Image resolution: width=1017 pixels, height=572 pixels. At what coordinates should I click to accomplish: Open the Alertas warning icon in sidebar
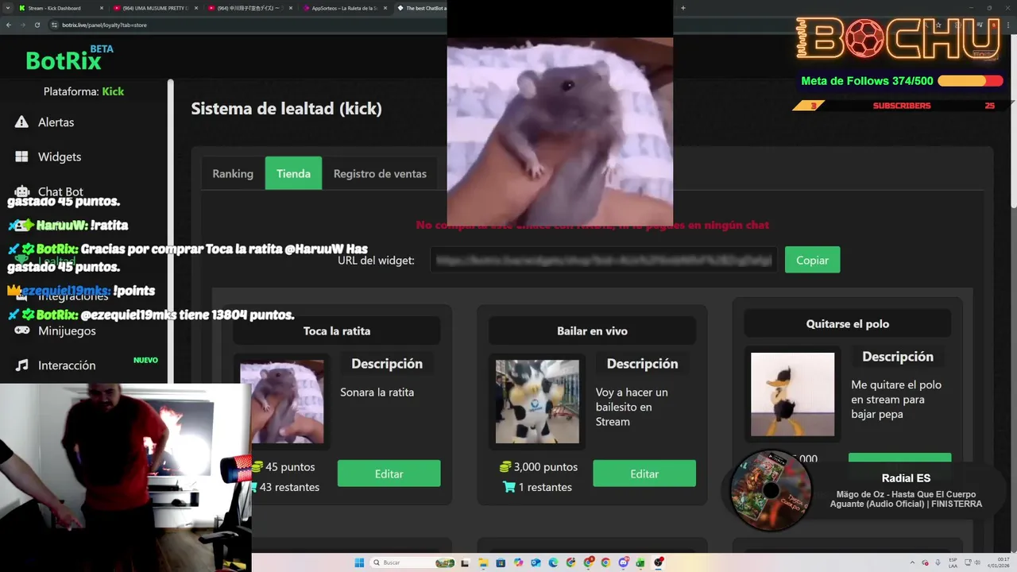pos(21,122)
